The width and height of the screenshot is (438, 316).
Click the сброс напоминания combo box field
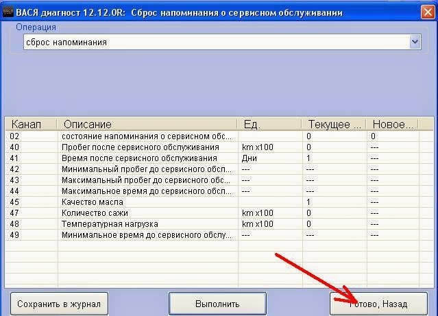pos(222,42)
